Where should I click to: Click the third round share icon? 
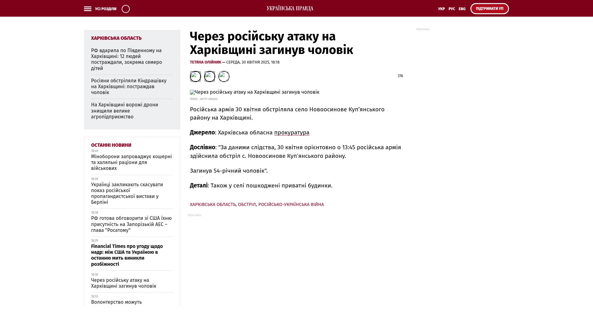click(x=224, y=76)
